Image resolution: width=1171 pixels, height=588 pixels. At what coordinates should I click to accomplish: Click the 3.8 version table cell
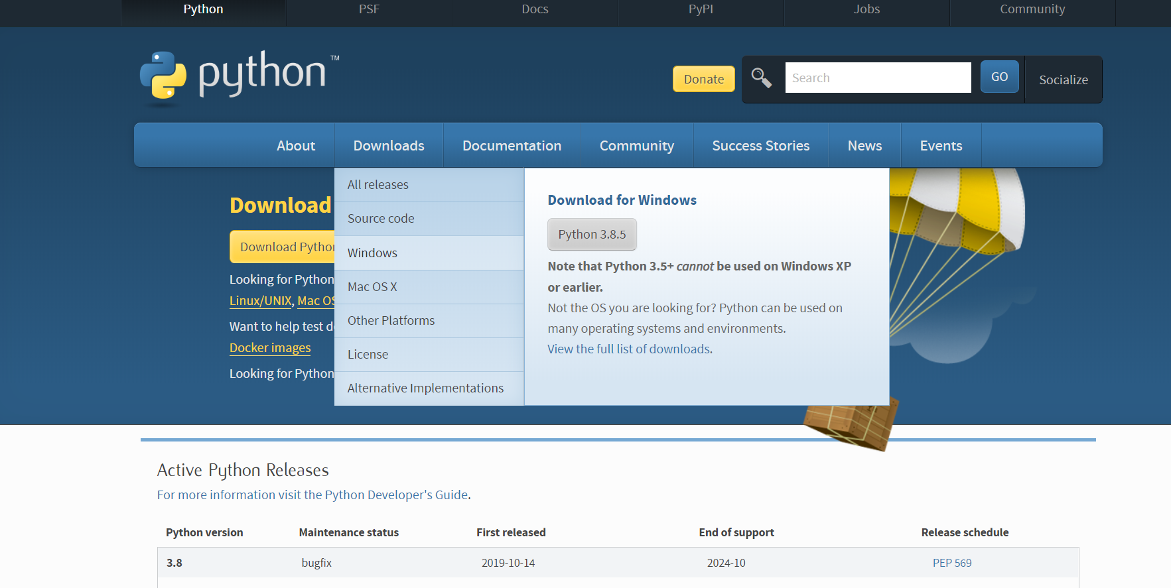[x=174, y=563]
